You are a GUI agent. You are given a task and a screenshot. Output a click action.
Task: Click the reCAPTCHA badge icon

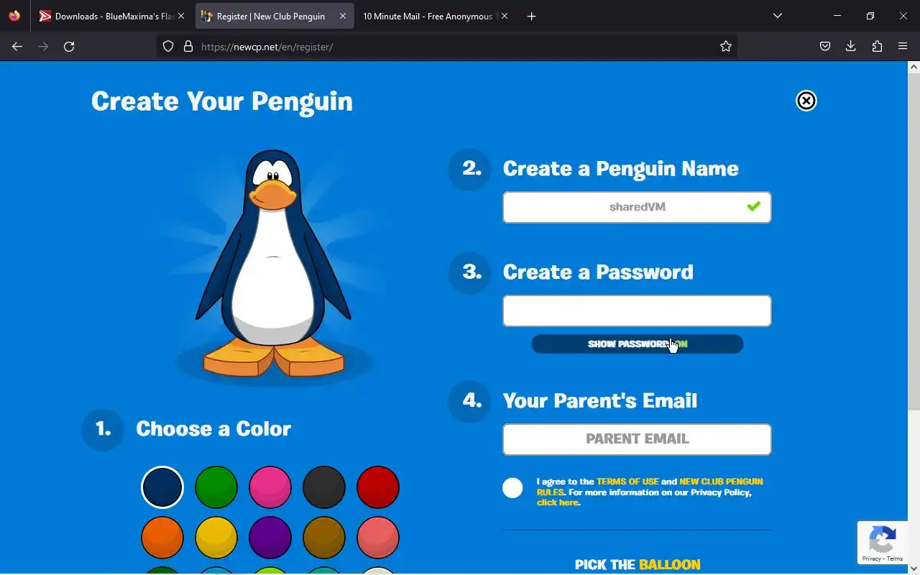coord(883,539)
